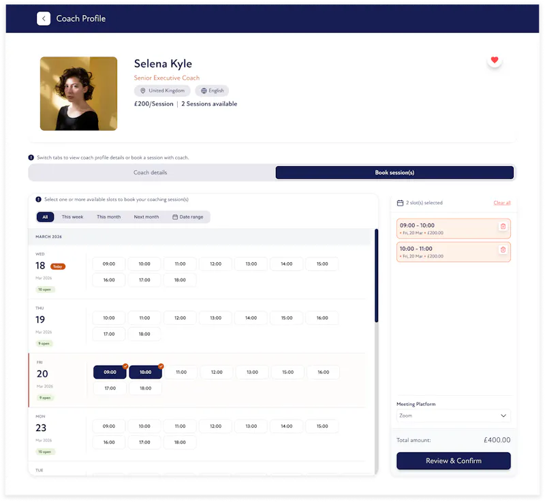Click the 10 open badge on Wed 18
Viewport: 545px width, 502px height.
pos(45,289)
